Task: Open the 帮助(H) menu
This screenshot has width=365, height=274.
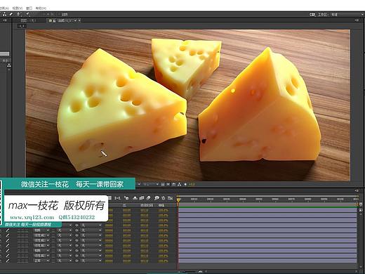Action: pos(41,8)
